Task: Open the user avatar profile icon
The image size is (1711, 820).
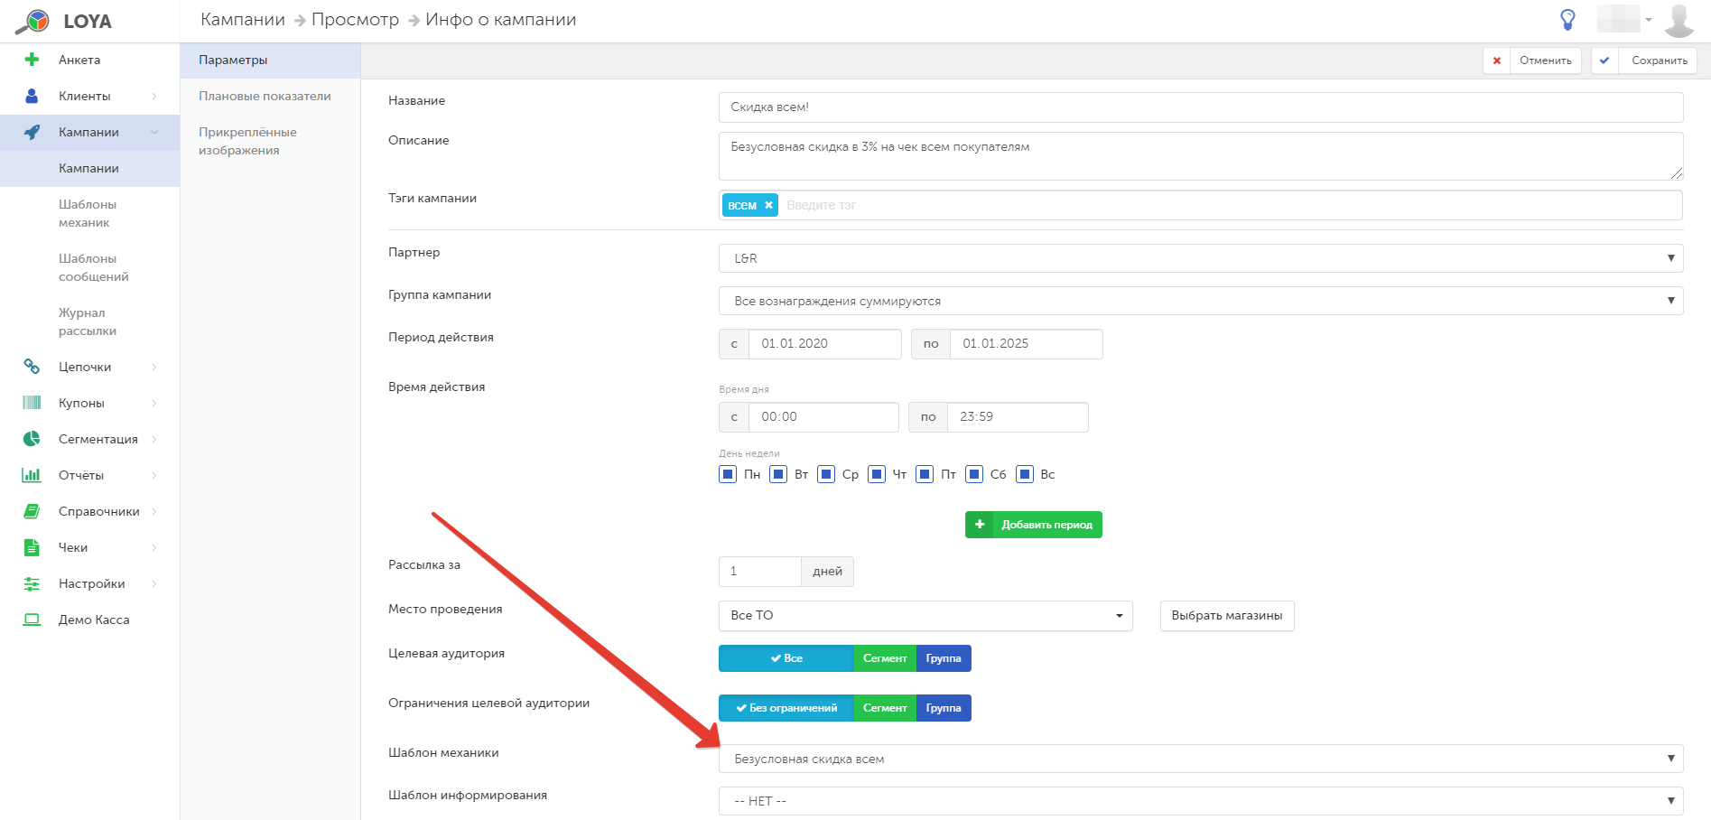Action: point(1679,20)
